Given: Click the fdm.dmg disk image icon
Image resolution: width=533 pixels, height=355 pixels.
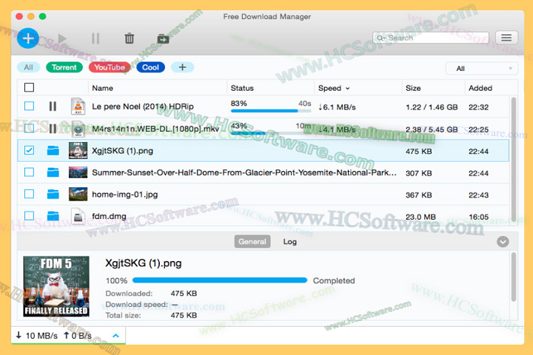Looking at the screenshot, I should tap(78, 216).
